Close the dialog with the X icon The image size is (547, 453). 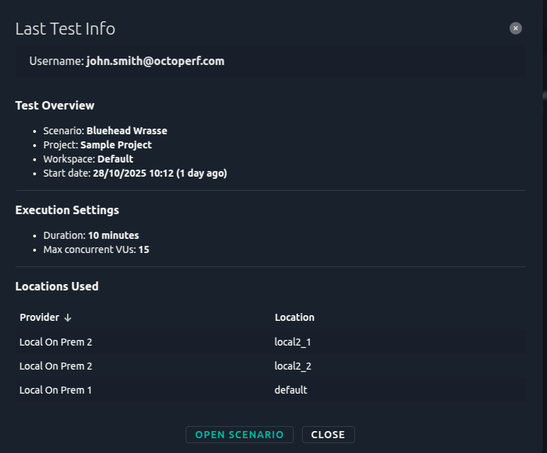click(516, 28)
